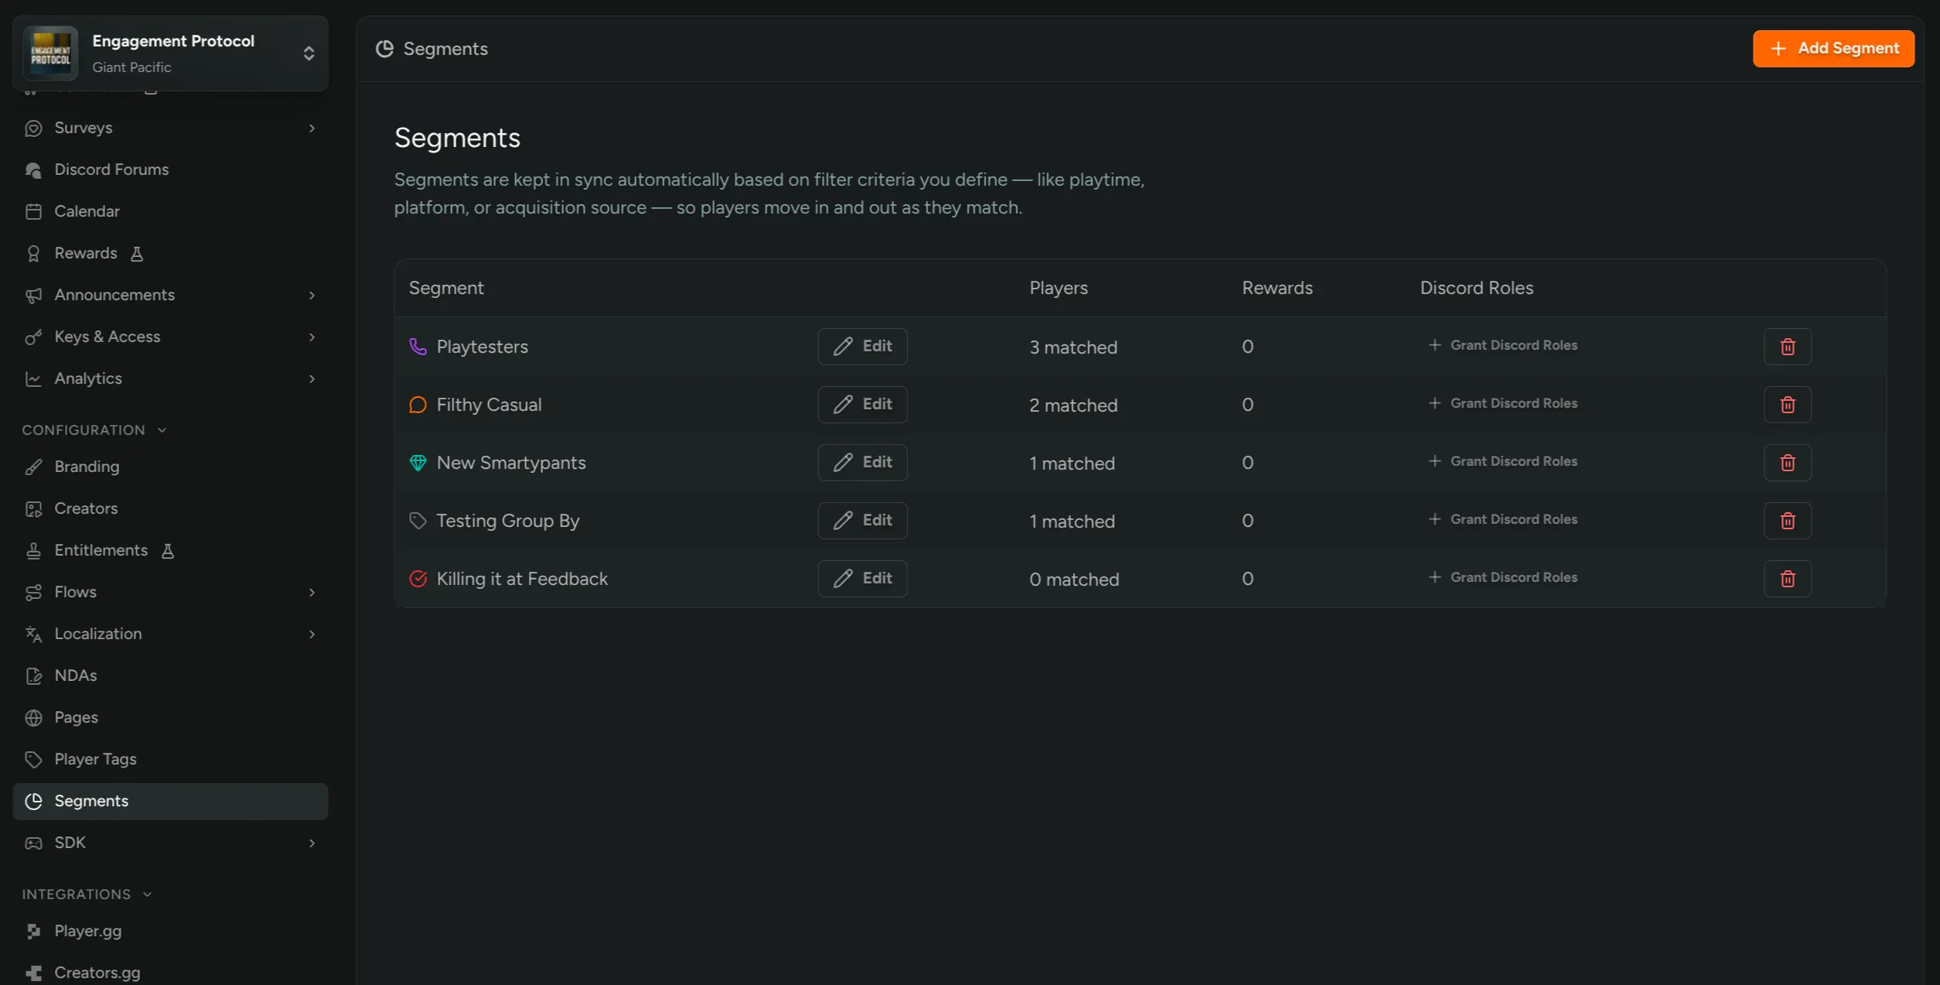The width and height of the screenshot is (1940, 985).
Task: Expand the Announcements submenu chevron
Action: tap(312, 296)
